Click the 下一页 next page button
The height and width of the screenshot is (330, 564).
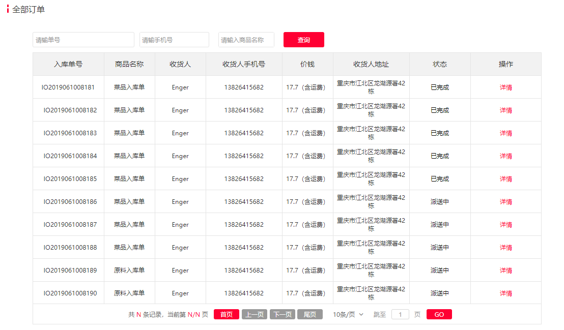point(282,314)
